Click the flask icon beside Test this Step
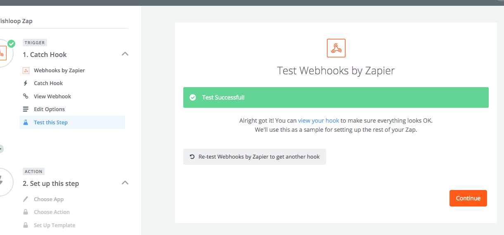504x235 pixels. (26, 123)
